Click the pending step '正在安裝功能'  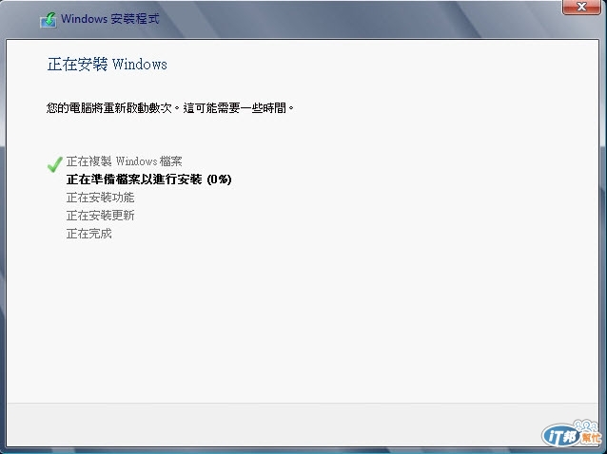(100, 198)
